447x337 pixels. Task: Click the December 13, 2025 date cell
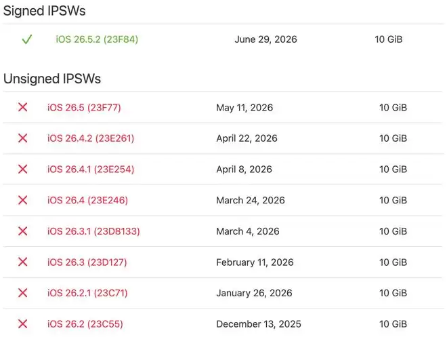point(259,324)
